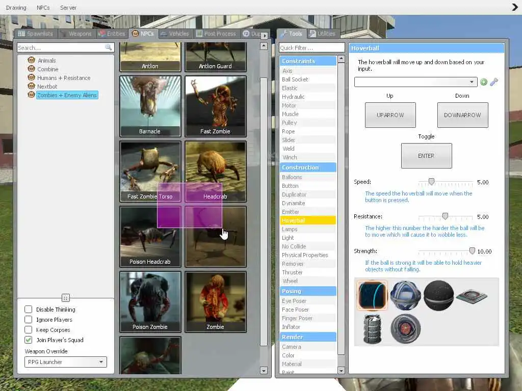Open the Weapon Override RPG Launcher dropdown
Screen dimensions: 522x391
(66, 362)
